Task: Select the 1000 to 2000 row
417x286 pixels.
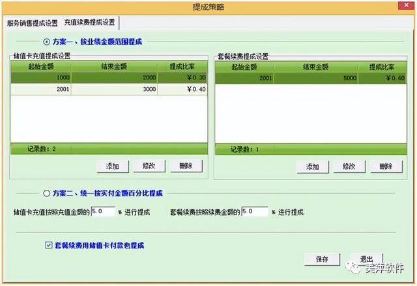Action: 108,79
